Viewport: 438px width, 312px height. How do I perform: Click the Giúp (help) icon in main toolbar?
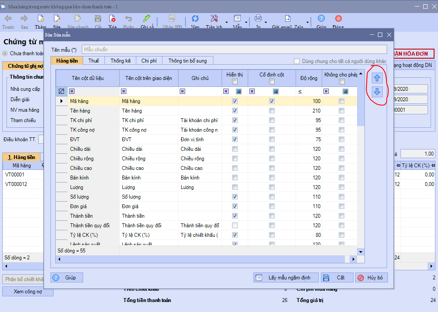tap(321, 19)
